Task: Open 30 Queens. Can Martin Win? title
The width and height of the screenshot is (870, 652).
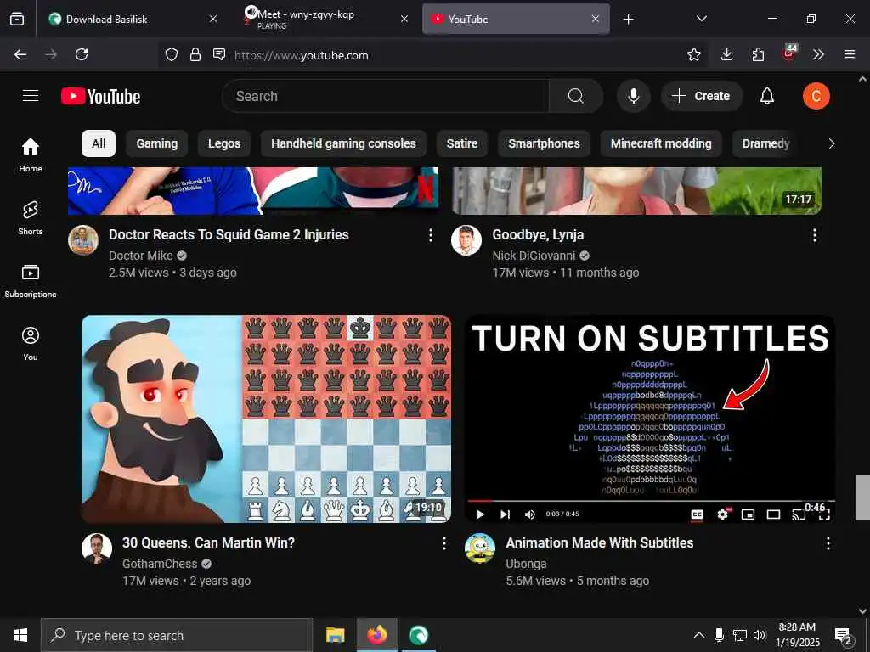Action: 208,542
